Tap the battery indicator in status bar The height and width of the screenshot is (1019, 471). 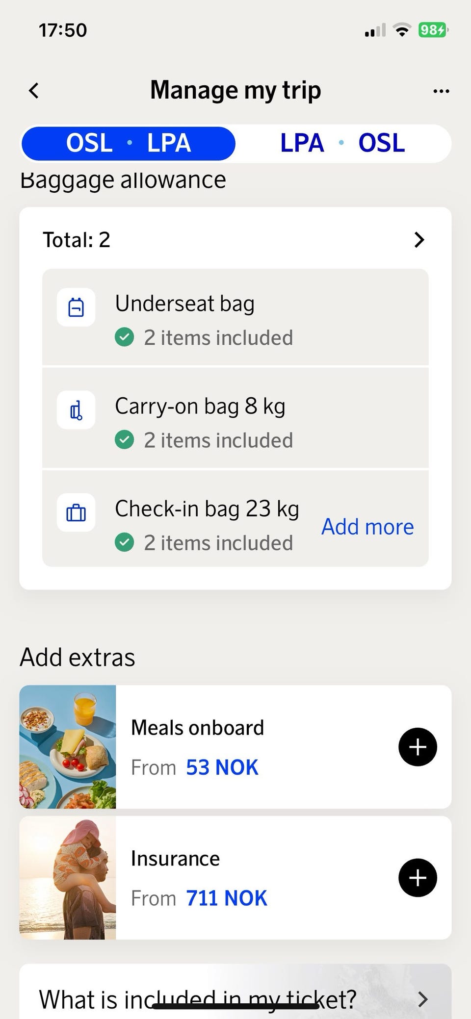point(433,30)
